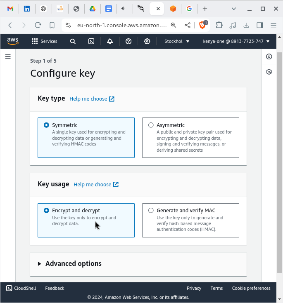Open the browser extensions puzzle icon
The height and width of the screenshot is (303, 283).
coord(219,25)
